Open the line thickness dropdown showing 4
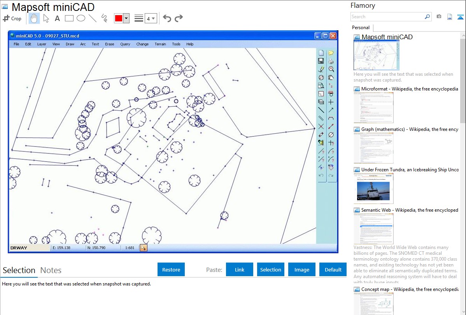Image resolution: width=466 pixels, height=315 pixels. click(151, 19)
